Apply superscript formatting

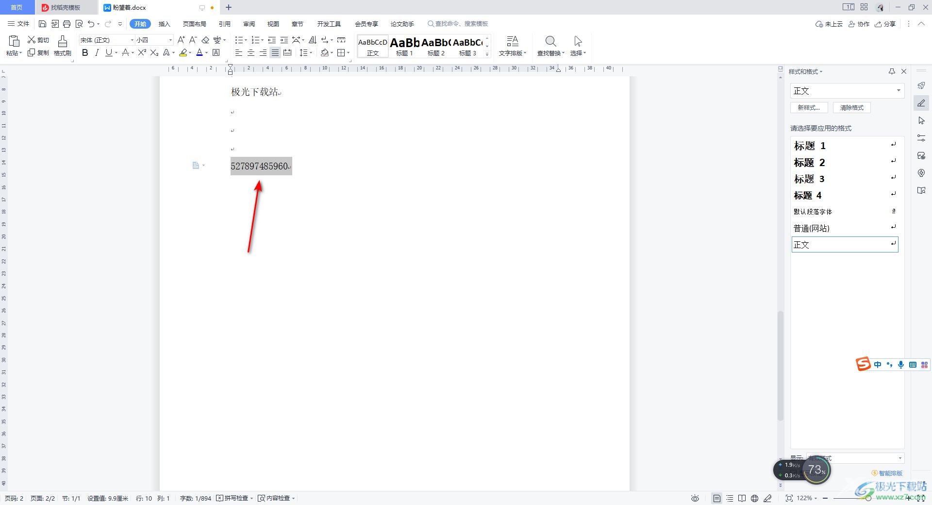[142, 52]
